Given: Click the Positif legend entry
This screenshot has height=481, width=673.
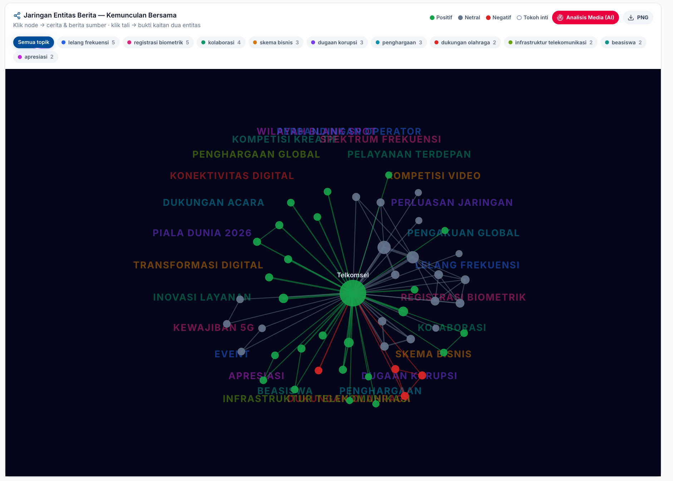Looking at the screenshot, I should 441,18.
